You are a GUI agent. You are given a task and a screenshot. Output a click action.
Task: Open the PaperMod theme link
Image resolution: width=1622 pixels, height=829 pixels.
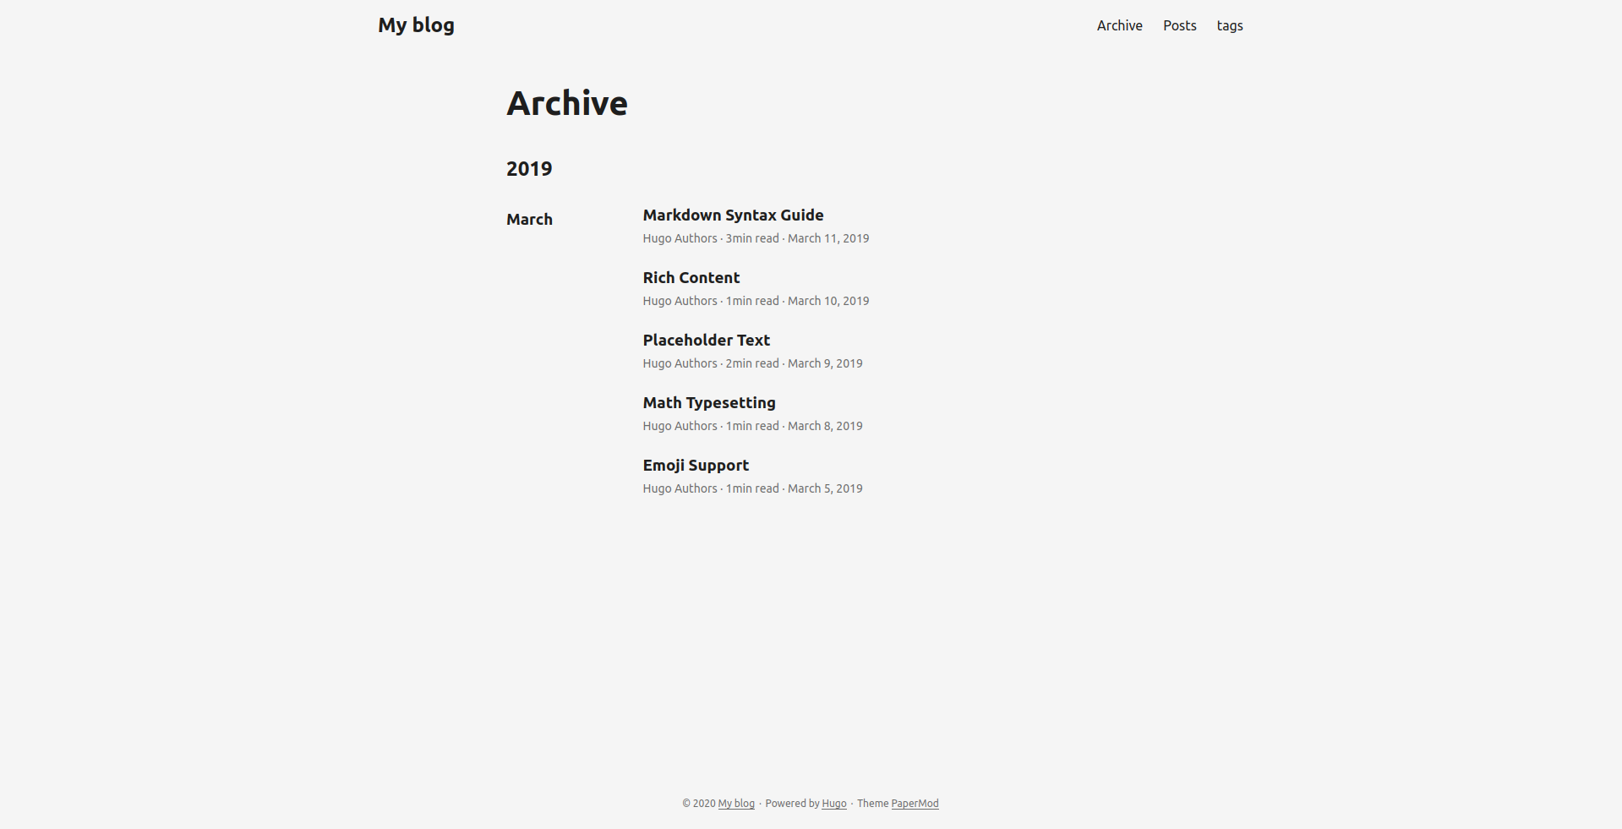(x=915, y=804)
